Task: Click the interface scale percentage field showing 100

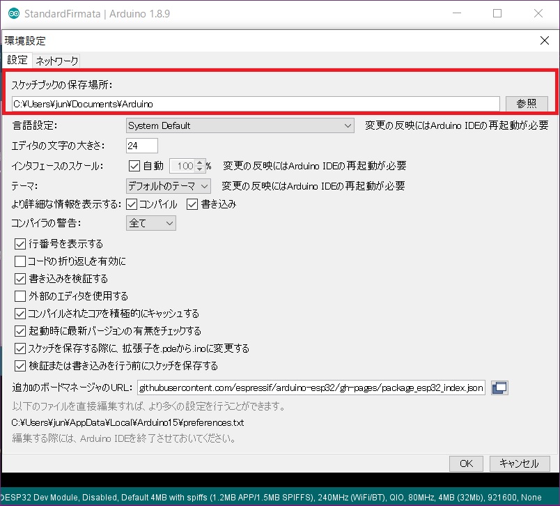Action: pos(182,166)
